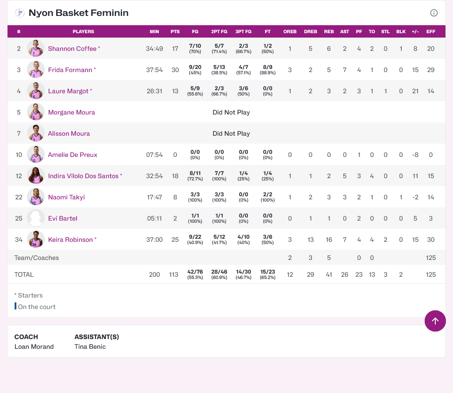Go to Morgane Moura's profile

(x=71, y=112)
